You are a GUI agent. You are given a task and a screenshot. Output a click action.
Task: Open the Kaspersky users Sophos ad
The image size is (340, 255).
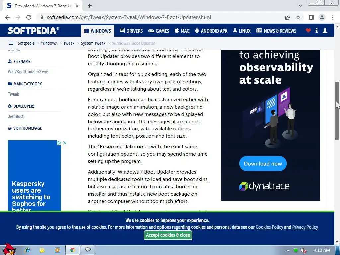click(35, 175)
